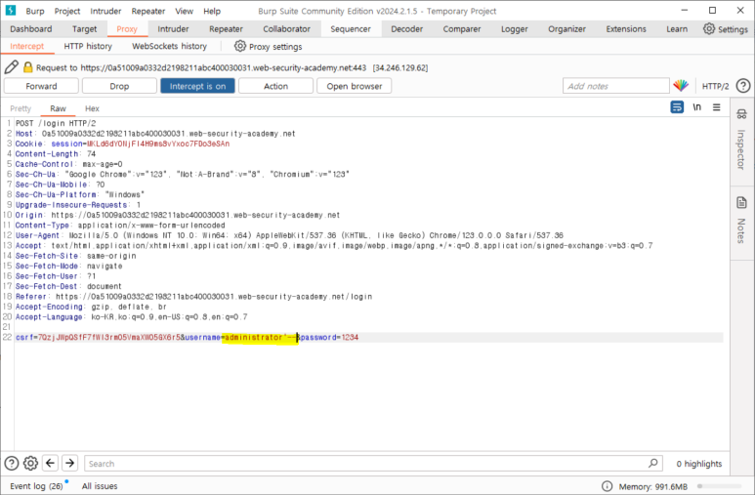Switch to Hex message view
Viewport: 755px width, 495px height.
pos(92,108)
